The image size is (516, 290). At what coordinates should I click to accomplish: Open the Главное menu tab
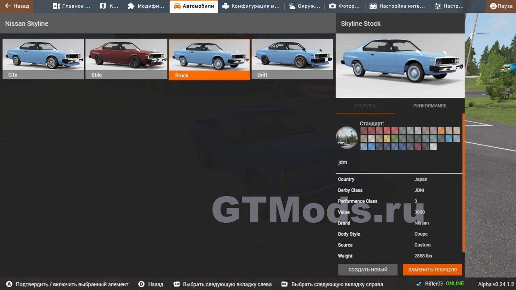72,6
